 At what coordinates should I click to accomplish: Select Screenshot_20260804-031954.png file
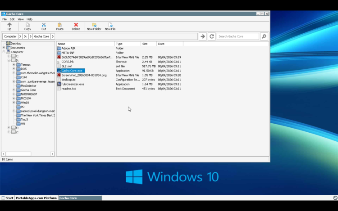[82, 75]
